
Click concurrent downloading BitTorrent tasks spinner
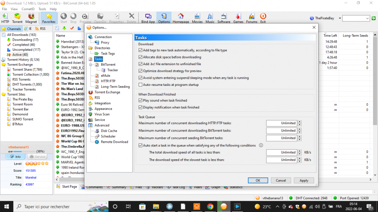coord(299,131)
